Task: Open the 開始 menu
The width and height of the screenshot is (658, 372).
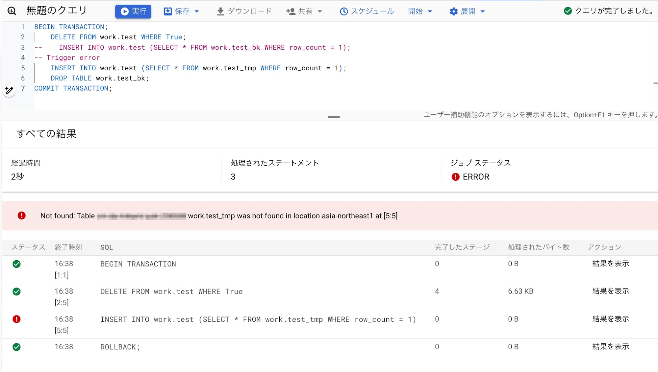Action: click(420, 12)
